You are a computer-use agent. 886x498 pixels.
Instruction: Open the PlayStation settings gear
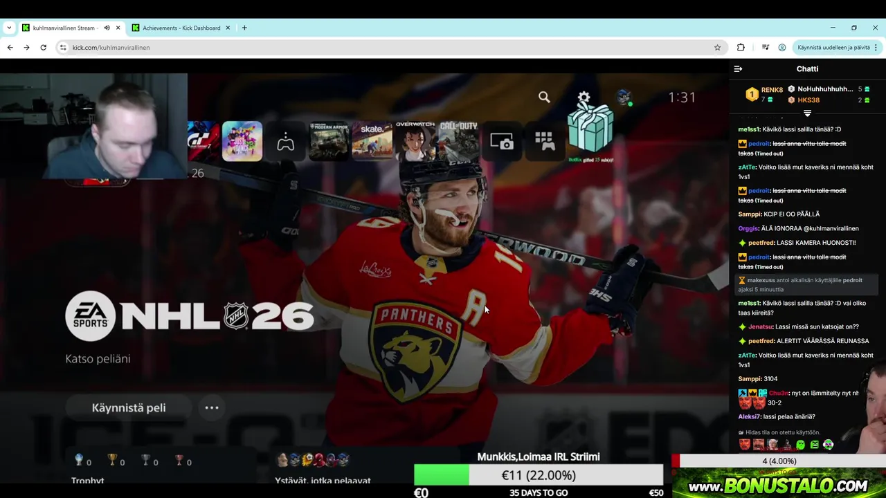584,98
